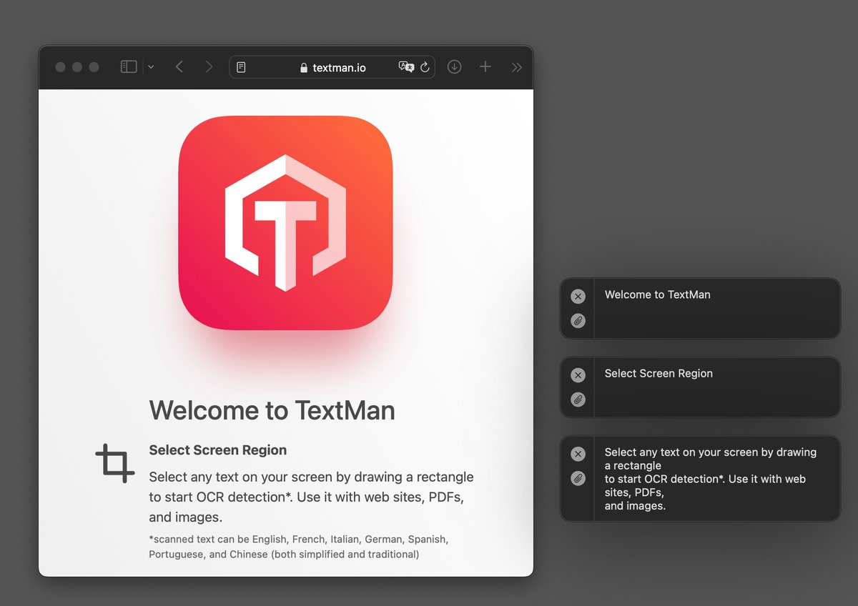Screen dimensions: 858x606
Task: Close the "Select any text" result card
Action: [578, 454]
